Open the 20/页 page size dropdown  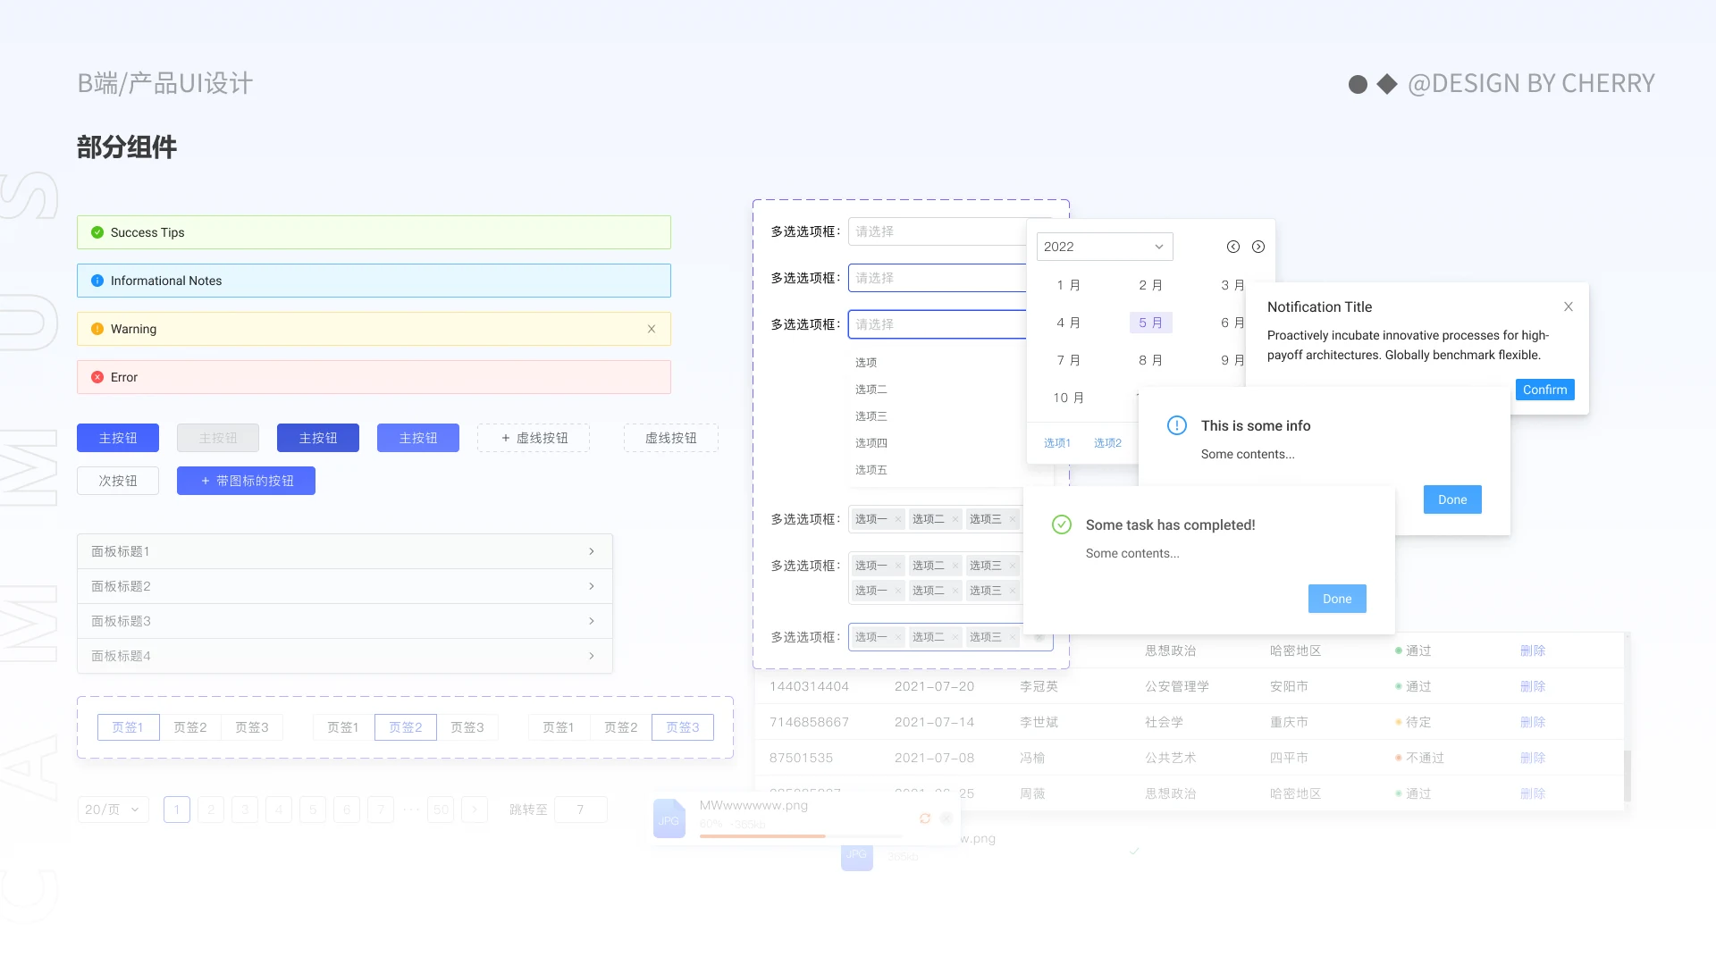click(114, 810)
